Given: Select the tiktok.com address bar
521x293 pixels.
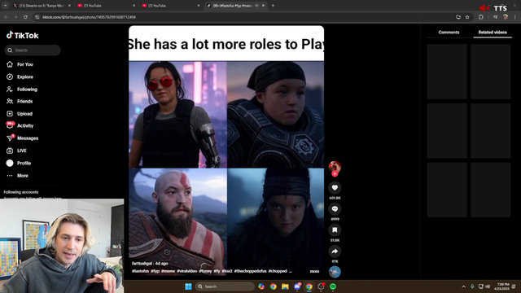Looking at the screenshot, I should click(x=246, y=17).
